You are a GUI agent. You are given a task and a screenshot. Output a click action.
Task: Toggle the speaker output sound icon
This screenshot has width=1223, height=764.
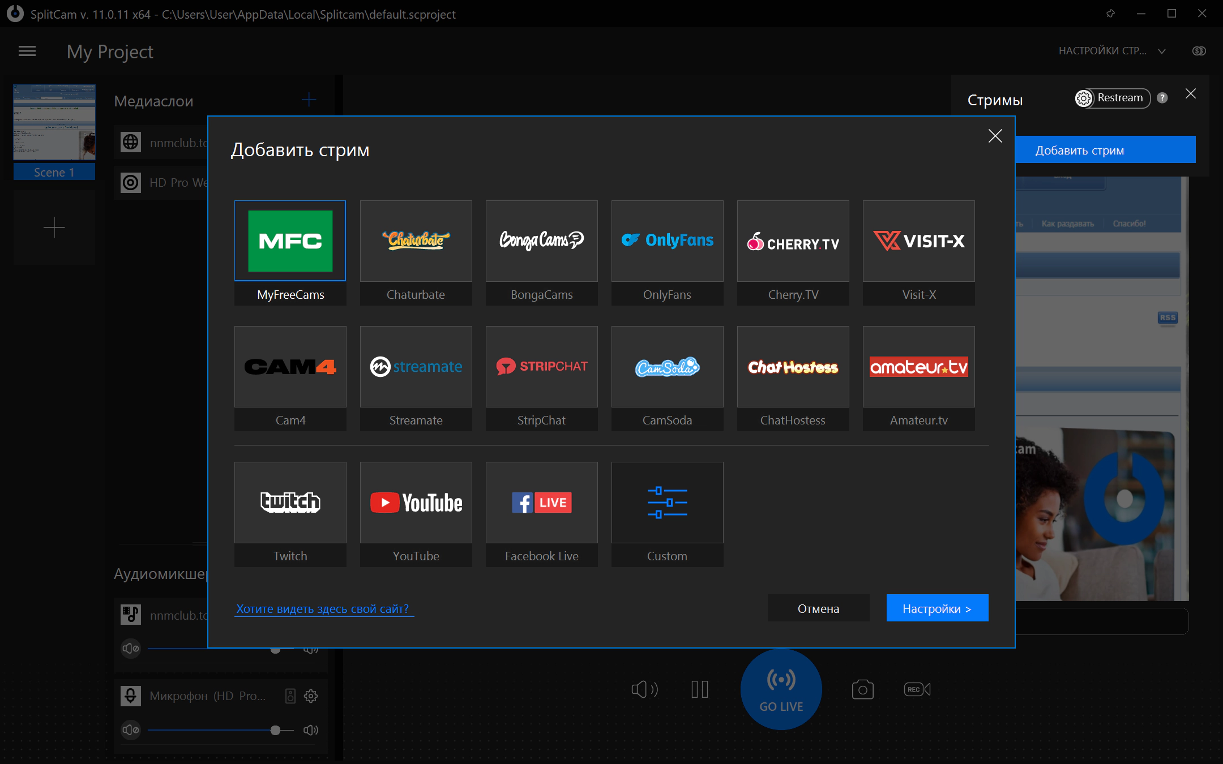click(x=644, y=689)
